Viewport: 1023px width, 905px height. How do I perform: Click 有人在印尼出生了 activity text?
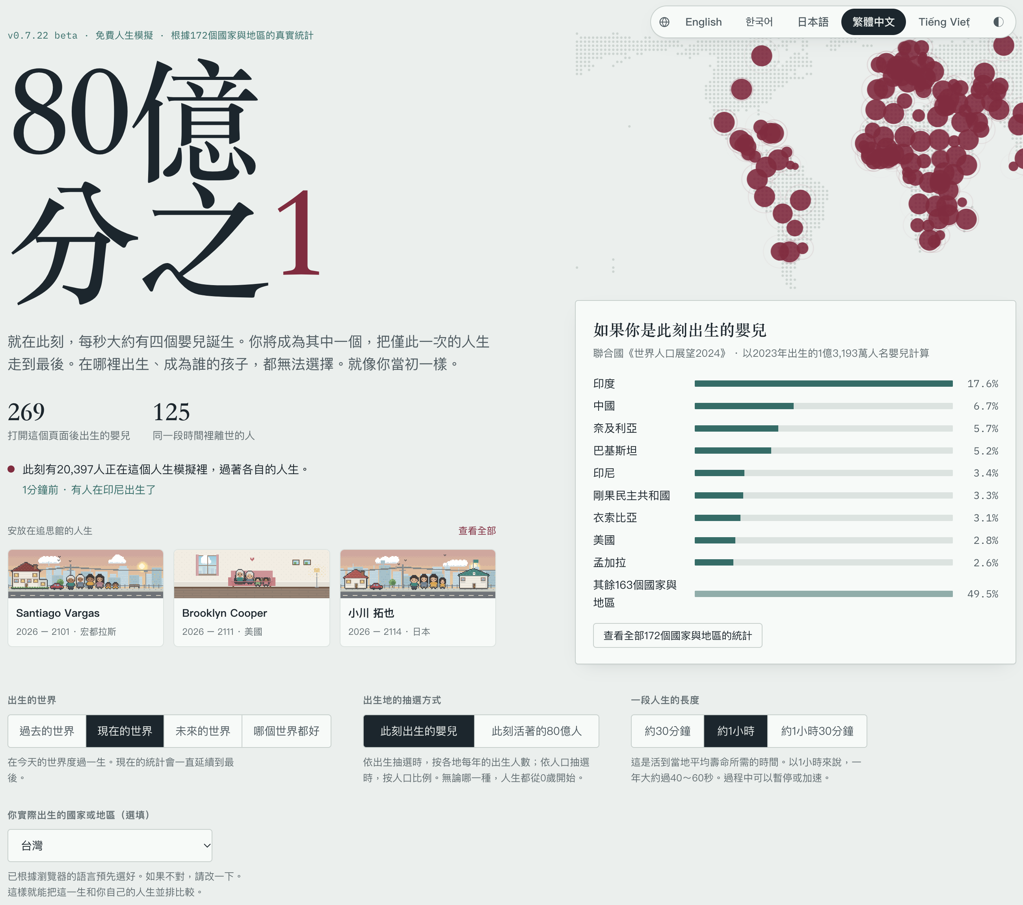tap(113, 490)
